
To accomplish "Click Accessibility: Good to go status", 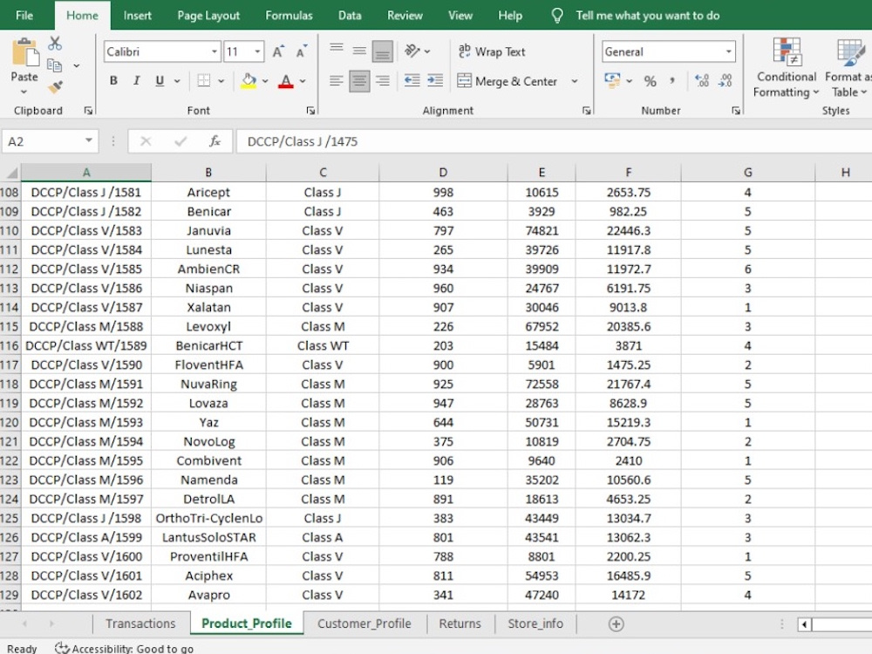I will (x=124, y=649).
